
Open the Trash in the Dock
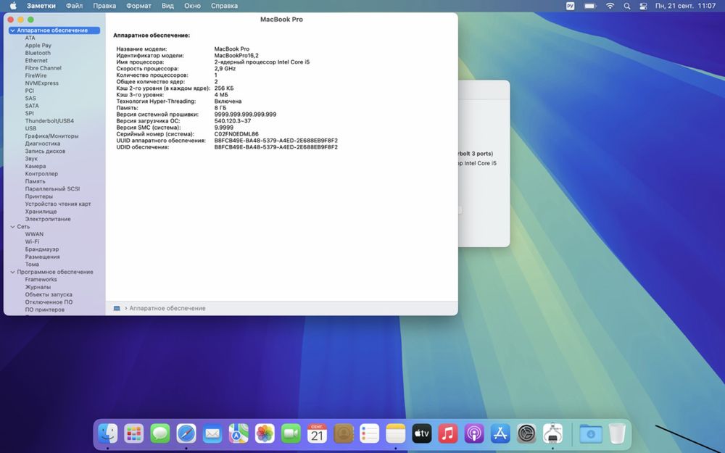pos(617,433)
